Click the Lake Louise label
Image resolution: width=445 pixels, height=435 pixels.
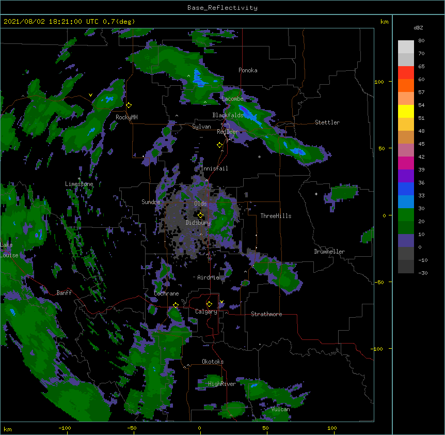point(9,250)
